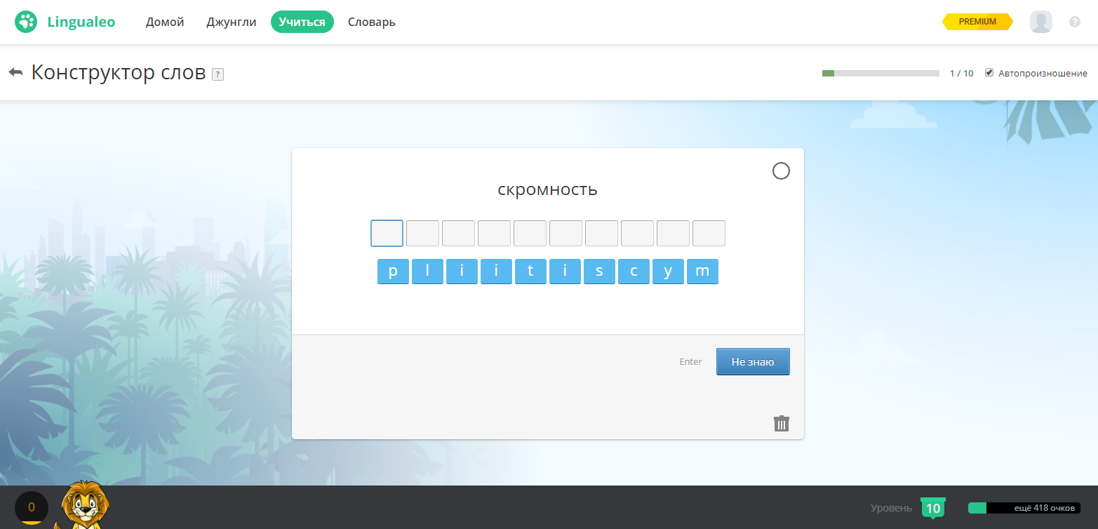Click the Lingualeo paw logo icon
Viewport: 1098px width, 529px height.
click(x=26, y=22)
